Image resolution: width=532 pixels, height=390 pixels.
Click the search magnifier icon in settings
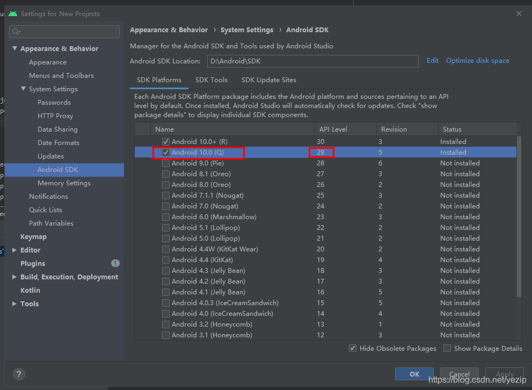coord(16,32)
